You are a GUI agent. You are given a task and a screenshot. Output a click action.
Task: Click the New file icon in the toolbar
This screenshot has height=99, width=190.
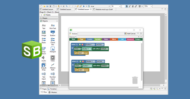point(41,6)
